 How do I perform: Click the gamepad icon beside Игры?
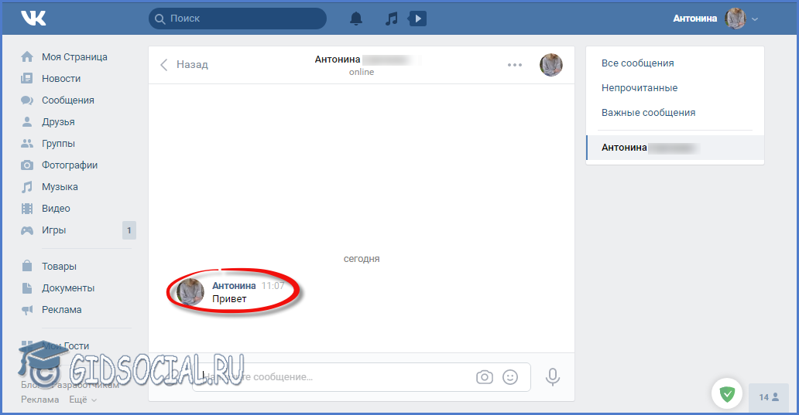coord(27,230)
